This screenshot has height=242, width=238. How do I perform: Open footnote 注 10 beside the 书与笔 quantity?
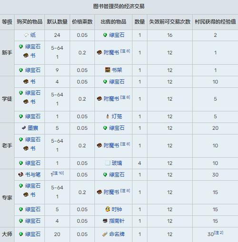coord(58,173)
